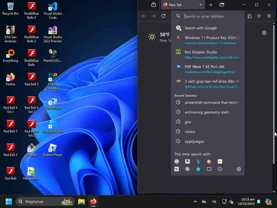The height and width of the screenshot is (208, 277).
Task: Click the gray magnifier search engine icon
Action: point(187,169)
